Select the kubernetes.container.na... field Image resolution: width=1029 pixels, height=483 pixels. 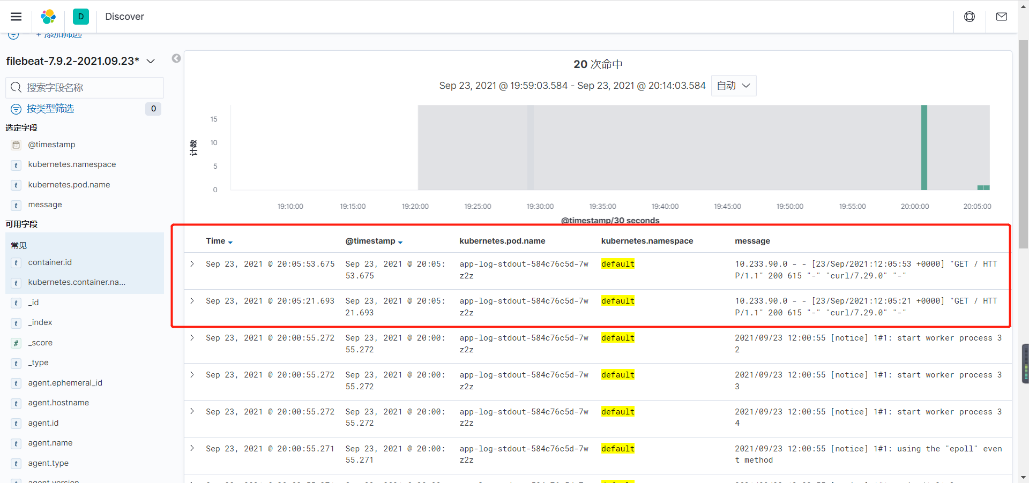coord(77,282)
